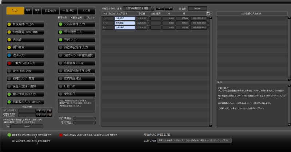Open 店内現金確認
291x152 pixels.
pos(77,78)
